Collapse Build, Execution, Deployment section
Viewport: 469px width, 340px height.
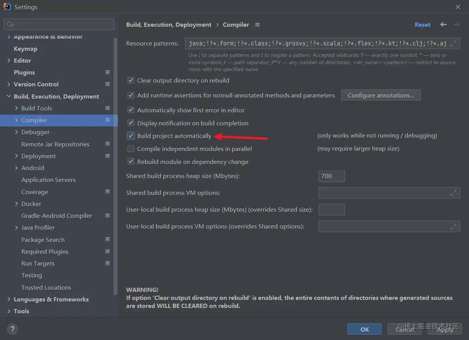(9, 96)
